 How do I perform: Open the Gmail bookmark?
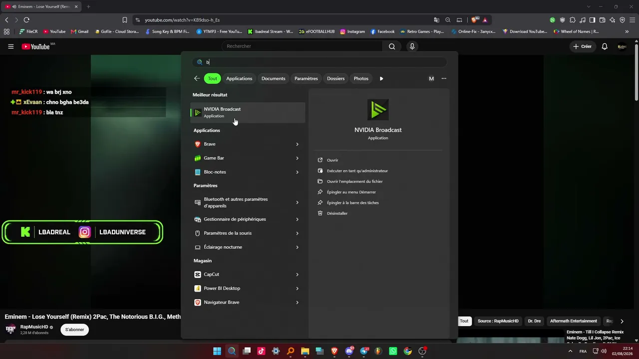(x=80, y=31)
